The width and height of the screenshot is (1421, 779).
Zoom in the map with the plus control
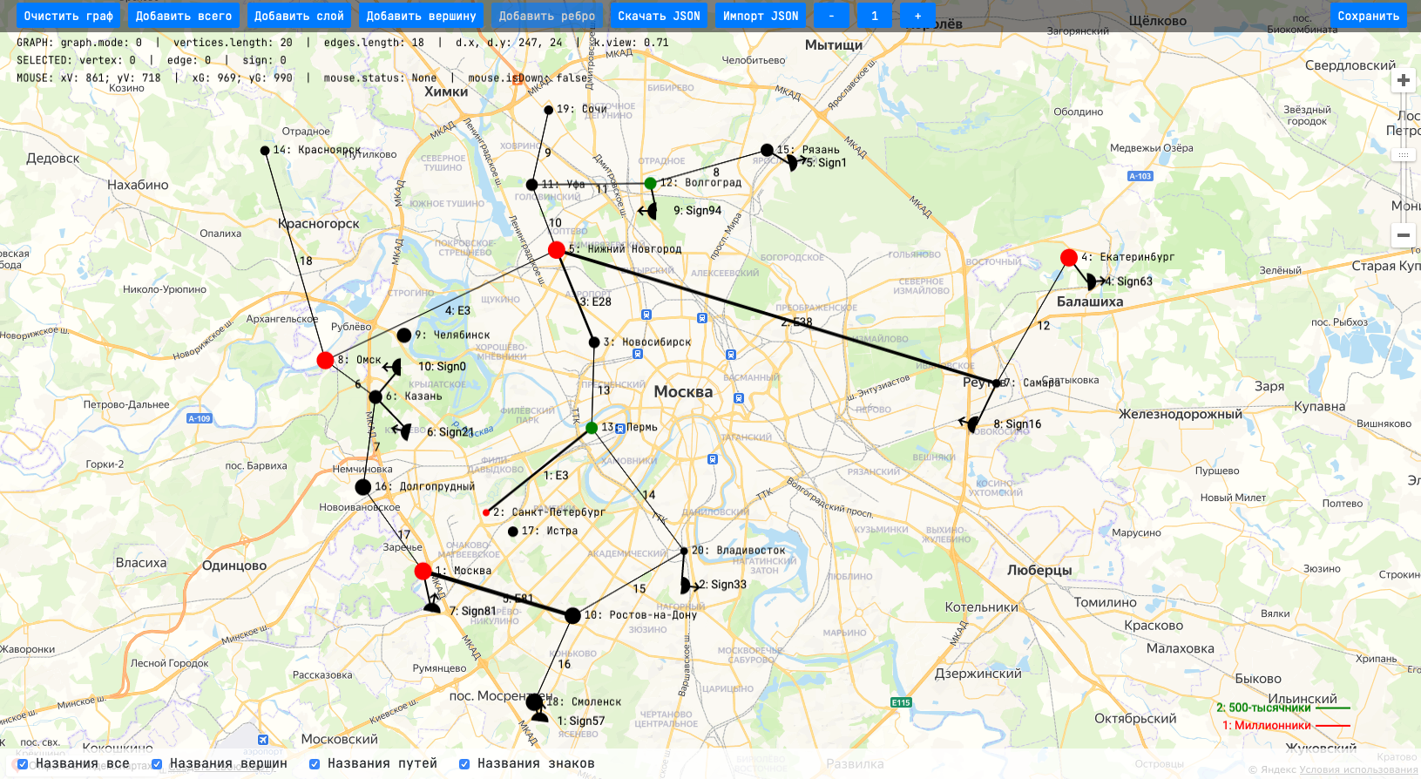coord(1403,80)
